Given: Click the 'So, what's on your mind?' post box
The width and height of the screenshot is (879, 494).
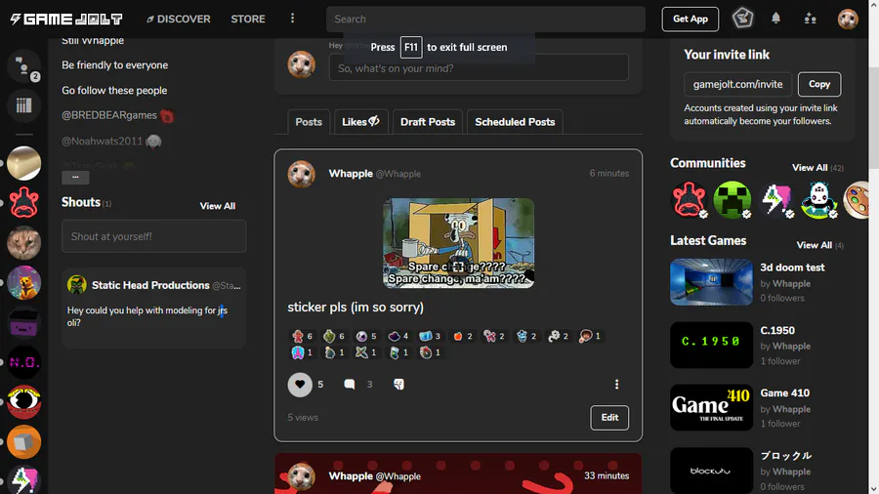Looking at the screenshot, I should 479,67.
